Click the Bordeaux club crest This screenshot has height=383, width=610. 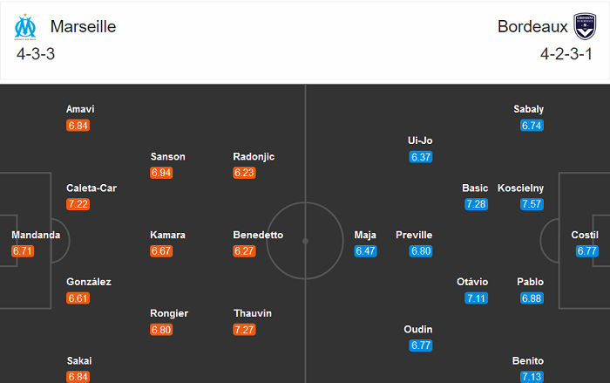coord(585,26)
